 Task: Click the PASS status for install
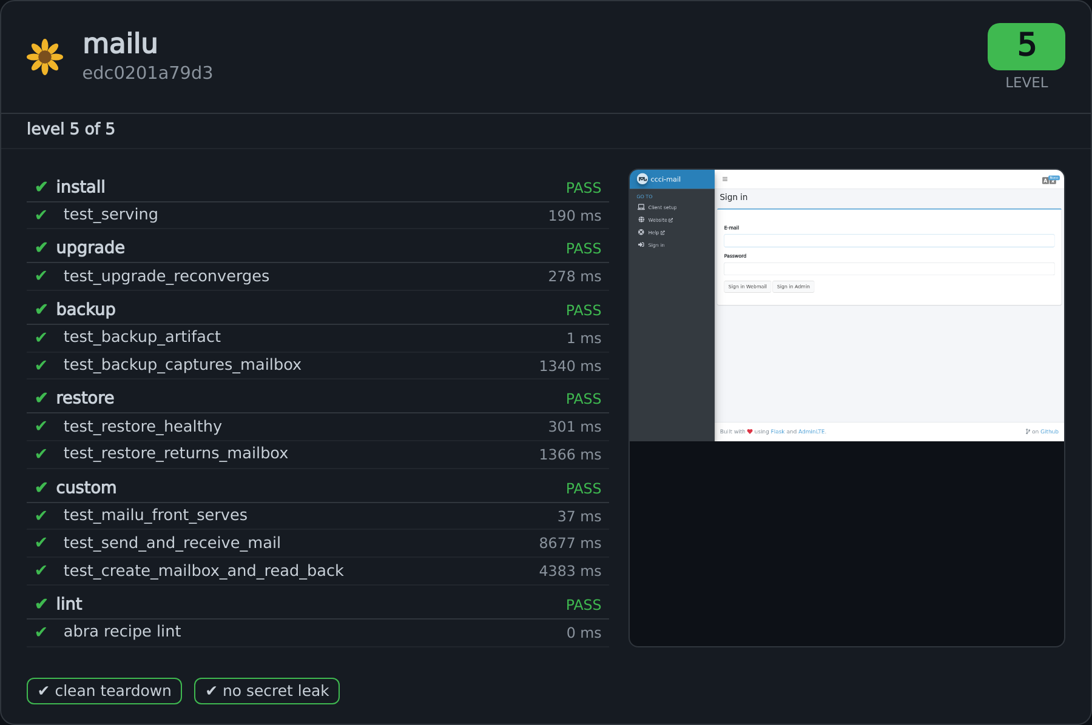tap(584, 188)
